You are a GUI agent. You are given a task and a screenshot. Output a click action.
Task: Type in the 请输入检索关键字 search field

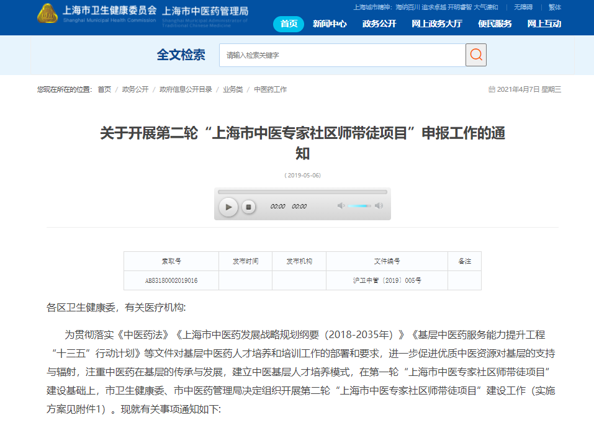[x=342, y=55]
